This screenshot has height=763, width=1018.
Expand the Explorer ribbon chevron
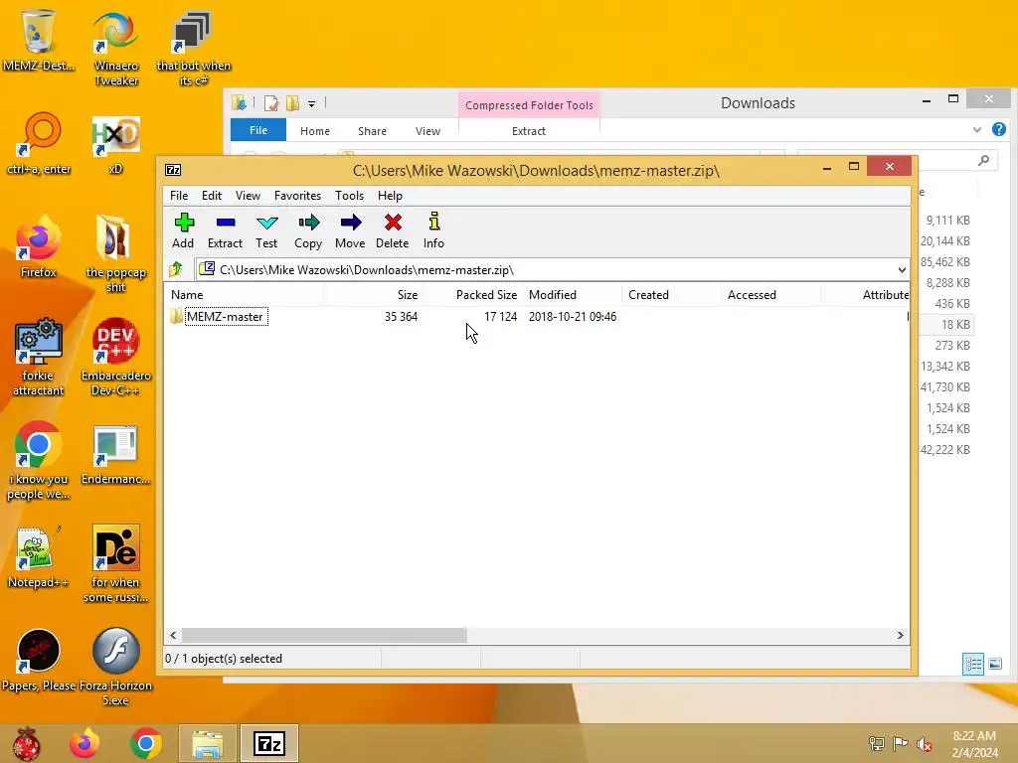[x=977, y=130]
